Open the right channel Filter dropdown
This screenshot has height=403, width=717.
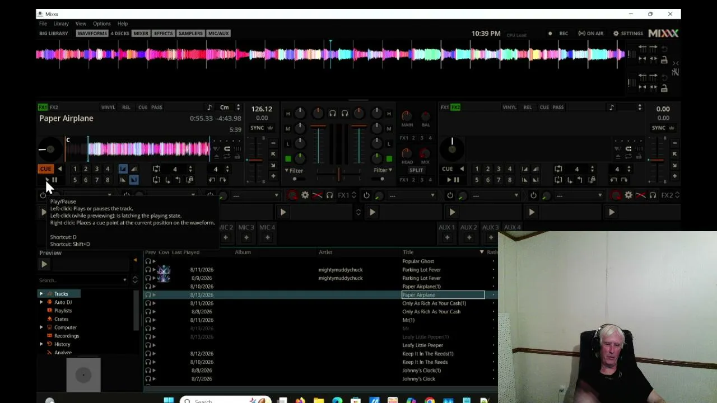[383, 170]
